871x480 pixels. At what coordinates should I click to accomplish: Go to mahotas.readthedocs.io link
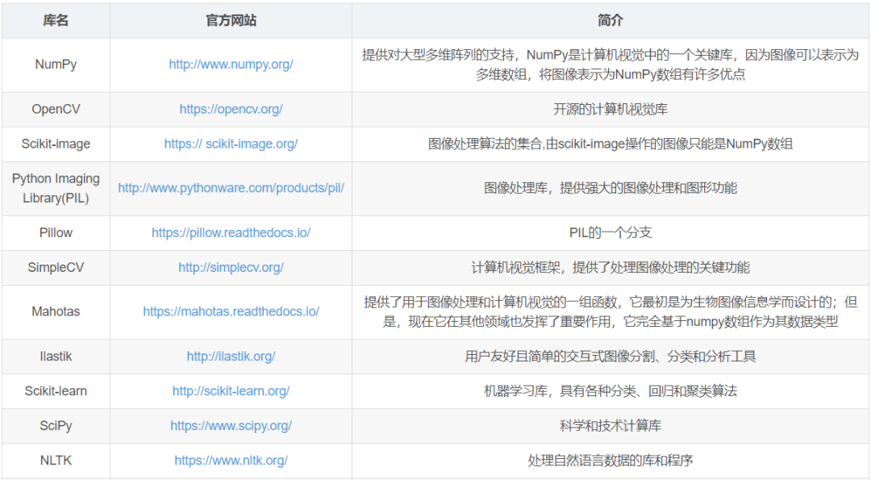coord(231,311)
